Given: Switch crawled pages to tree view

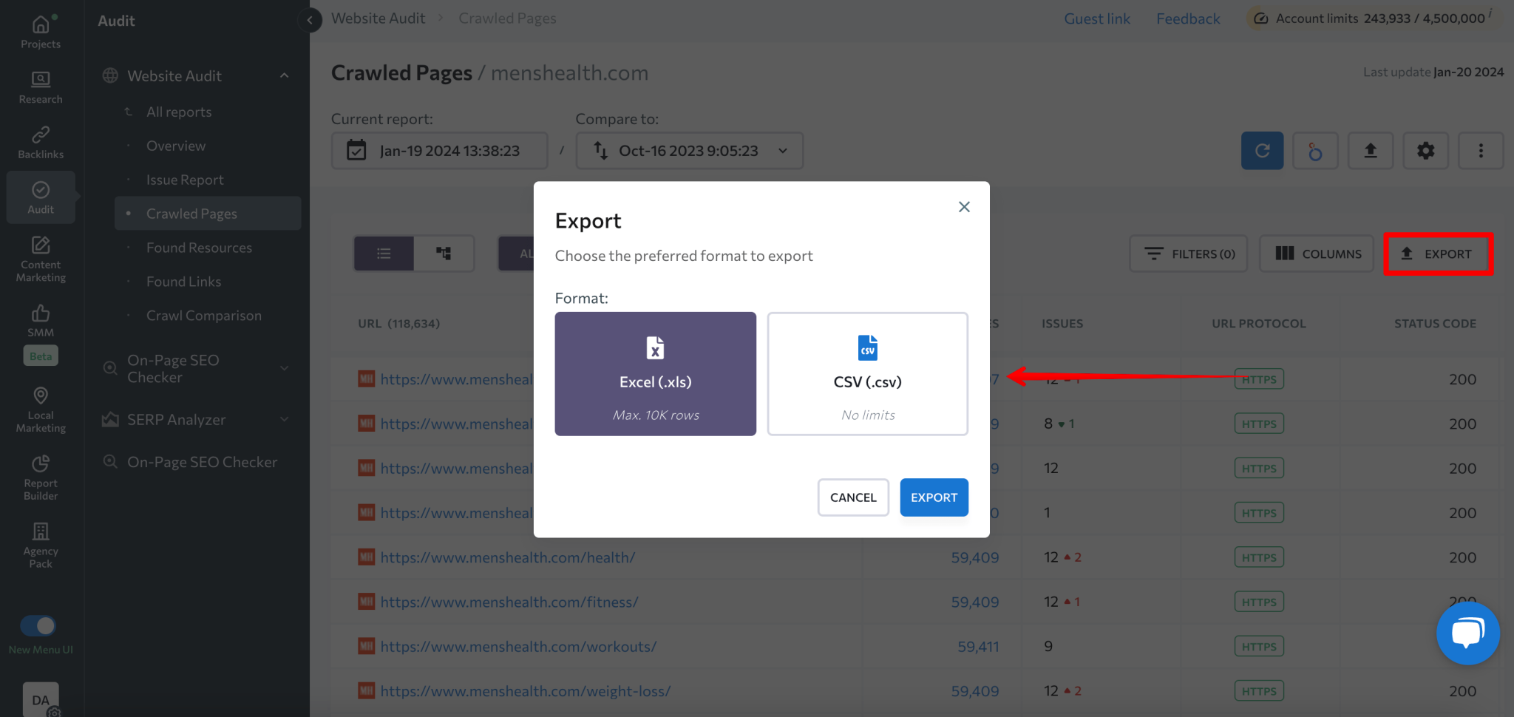Looking at the screenshot, I should (444, 253).
